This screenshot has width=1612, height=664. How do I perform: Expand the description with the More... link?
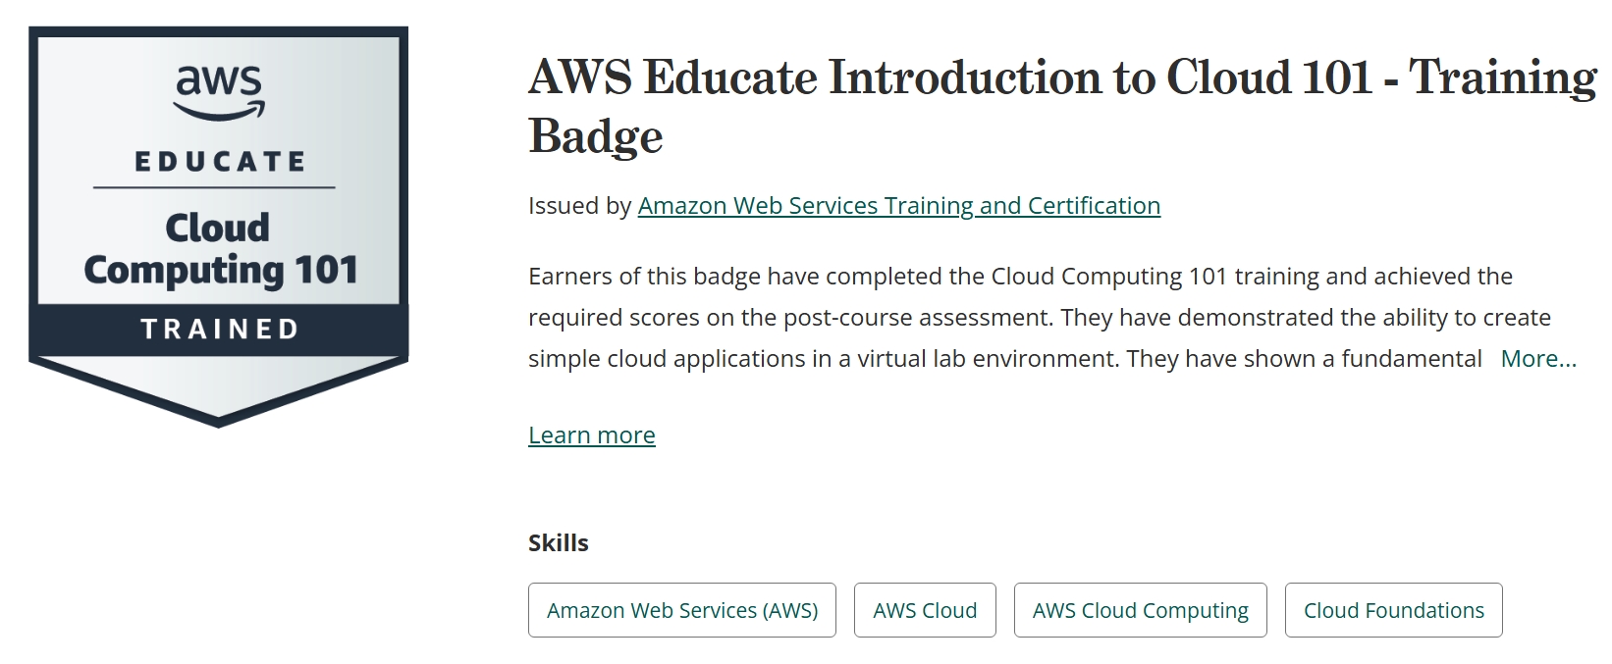pyautogui.click(x=1537, y=359)
